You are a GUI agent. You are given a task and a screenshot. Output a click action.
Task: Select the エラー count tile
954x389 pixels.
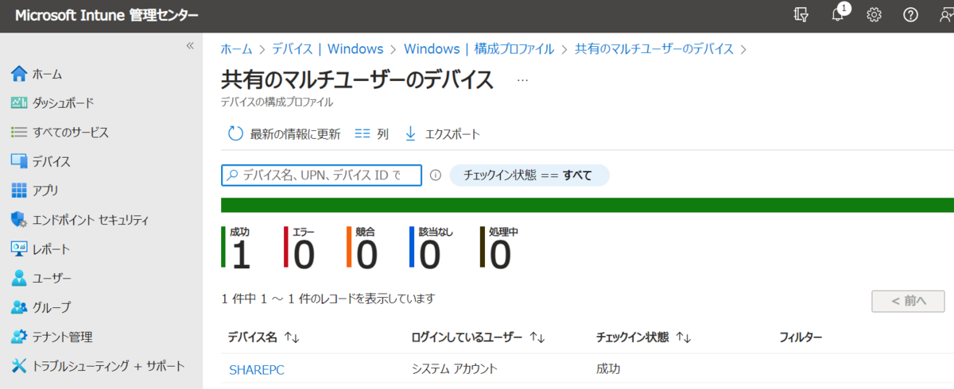click(x=300, y=247)
